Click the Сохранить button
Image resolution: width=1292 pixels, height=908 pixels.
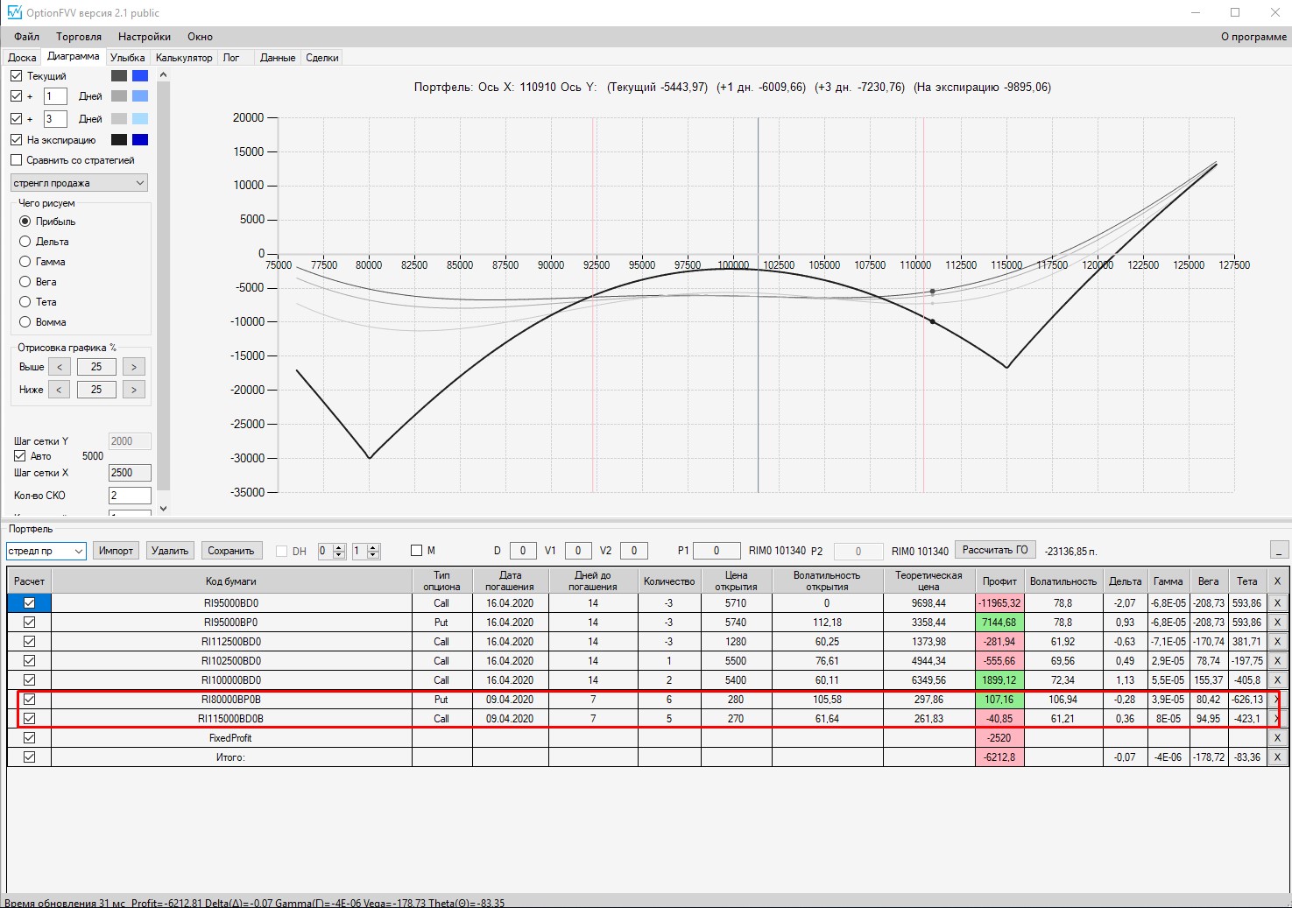231,551
